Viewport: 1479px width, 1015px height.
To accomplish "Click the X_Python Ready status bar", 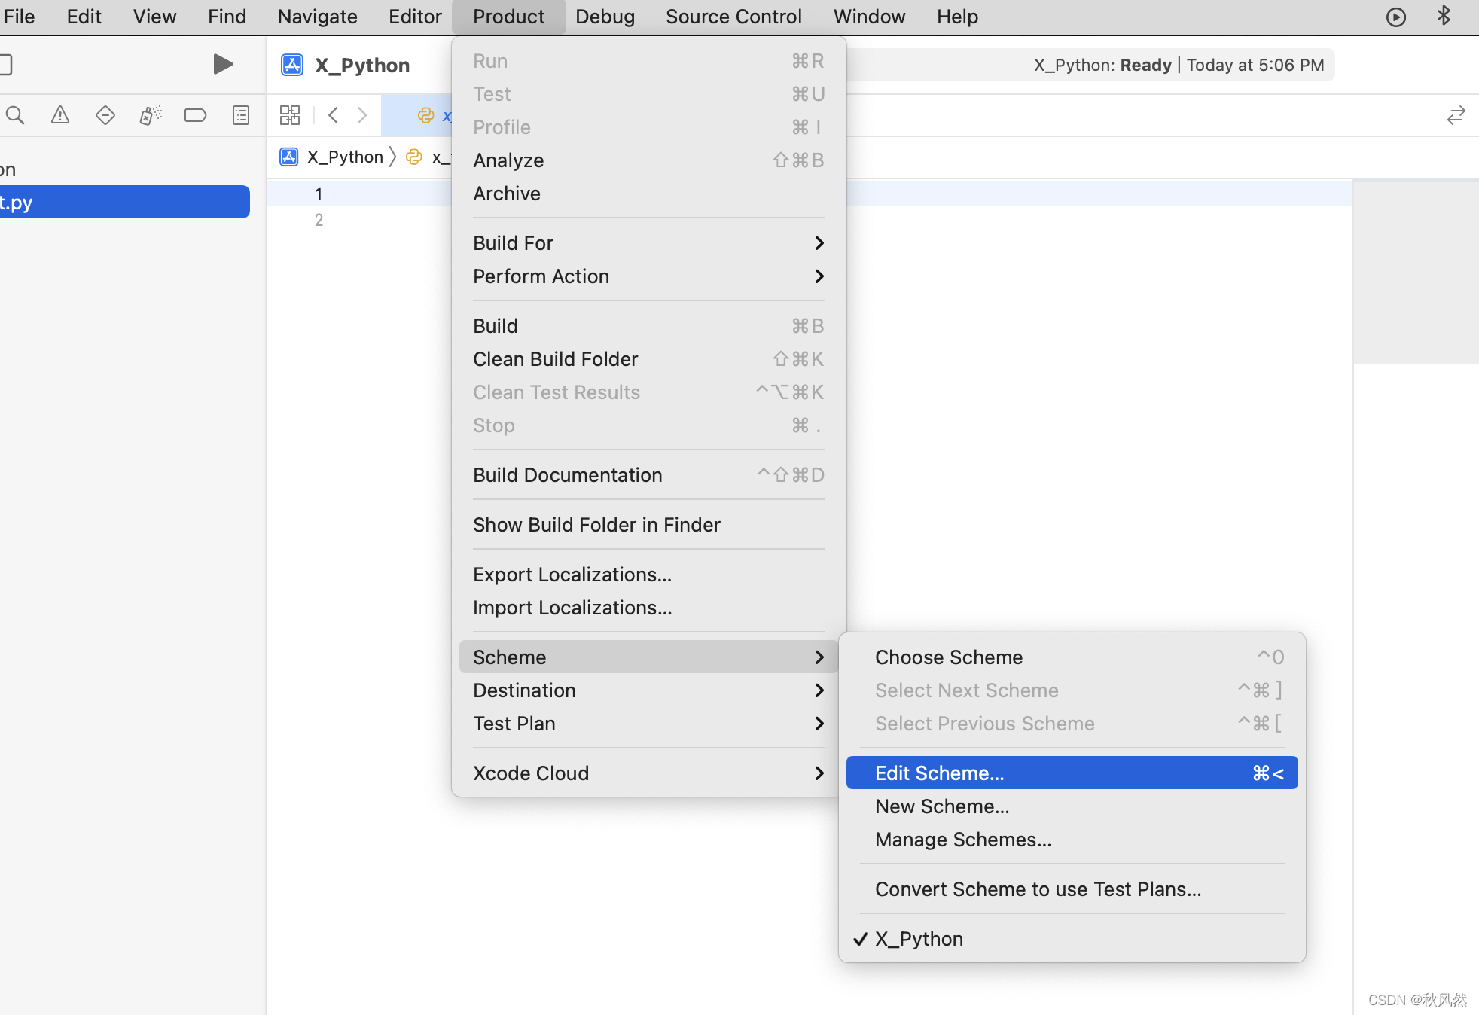I will point(1090,65).
